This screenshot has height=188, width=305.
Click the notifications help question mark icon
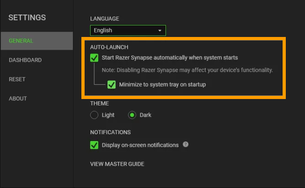pyautogui.click(x=186, y=144)
